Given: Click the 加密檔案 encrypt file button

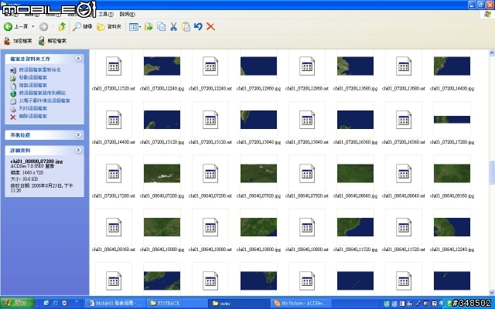Looking at the screenshot, I should pos(18,41).
